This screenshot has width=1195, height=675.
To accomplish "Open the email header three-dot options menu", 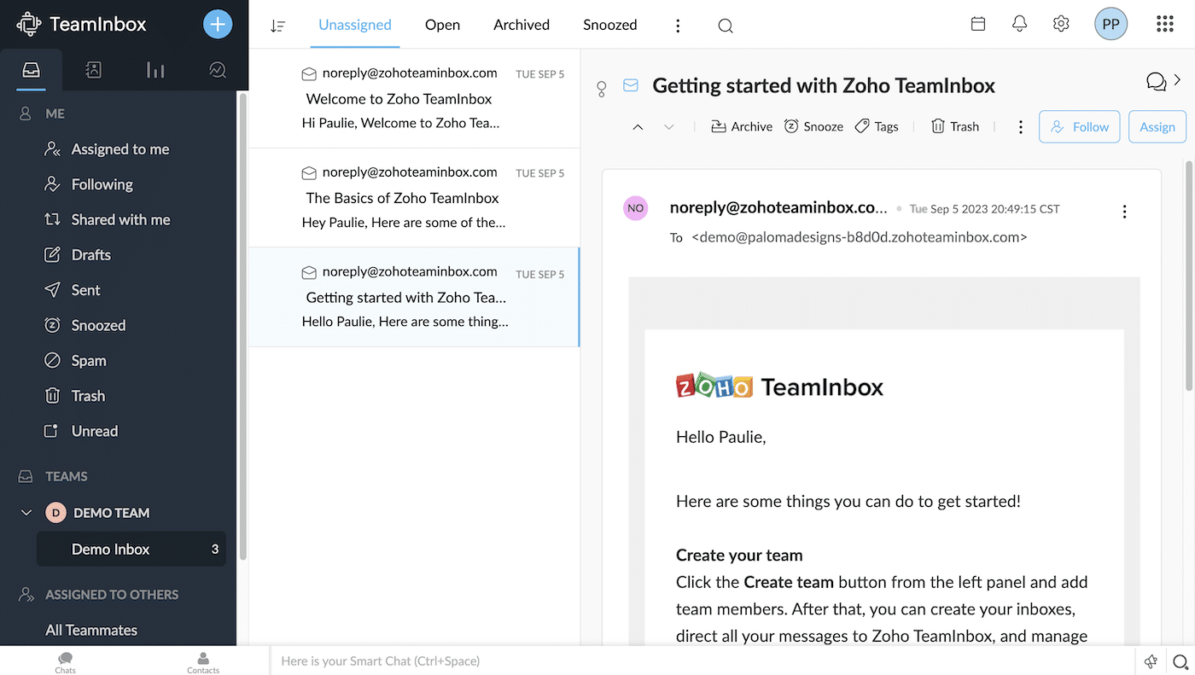I will click(1124, 211).
